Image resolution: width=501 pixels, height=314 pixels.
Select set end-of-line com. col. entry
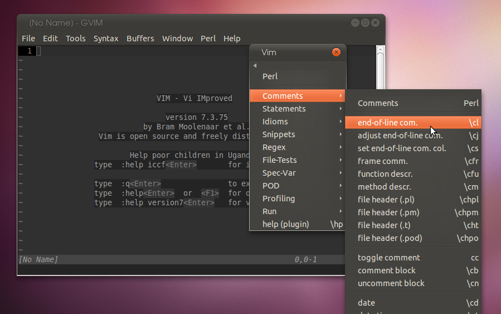[413, 148]
